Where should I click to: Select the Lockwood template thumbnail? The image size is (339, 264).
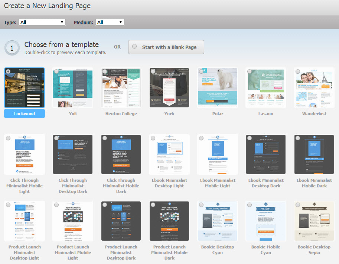(25, 88)
